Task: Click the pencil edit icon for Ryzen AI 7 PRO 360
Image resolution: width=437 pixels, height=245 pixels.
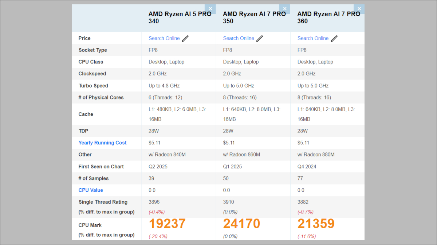Action: (x=334, y=38)
